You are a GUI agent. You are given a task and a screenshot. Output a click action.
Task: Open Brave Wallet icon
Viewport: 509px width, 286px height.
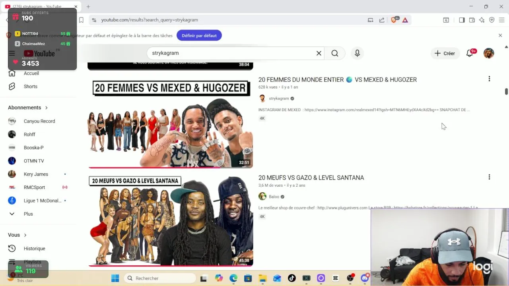[x=472, y=20]
